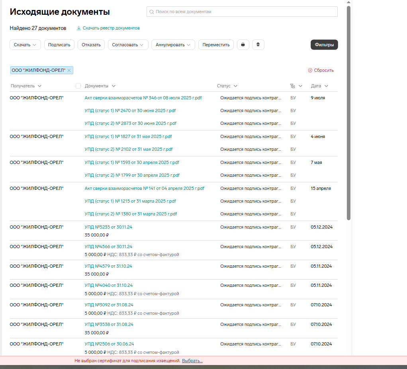Click the 9 июля date cell
The width and height of the screenshot is (407, 369).
click(x=318, y=98)
